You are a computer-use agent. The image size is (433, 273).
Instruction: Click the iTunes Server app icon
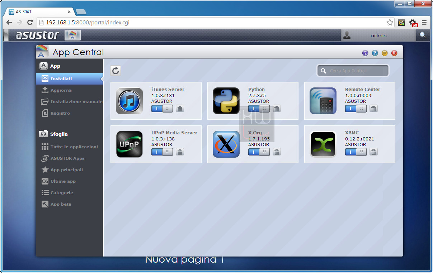[x=129, y=101]
